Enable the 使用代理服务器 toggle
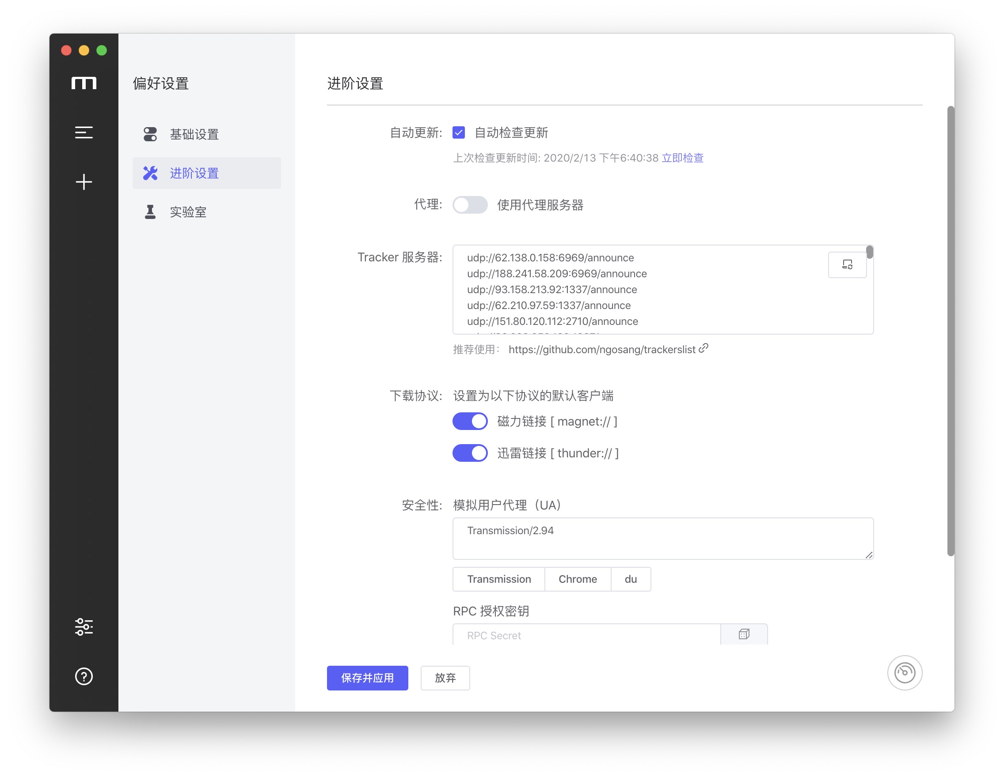 469,205
